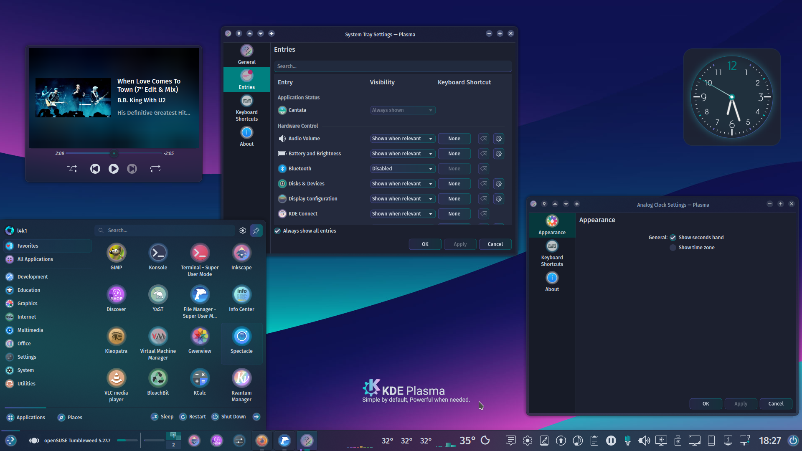Open the clipboard tray icon
Viewport: 802px width, 451px height.
point(594,440)
